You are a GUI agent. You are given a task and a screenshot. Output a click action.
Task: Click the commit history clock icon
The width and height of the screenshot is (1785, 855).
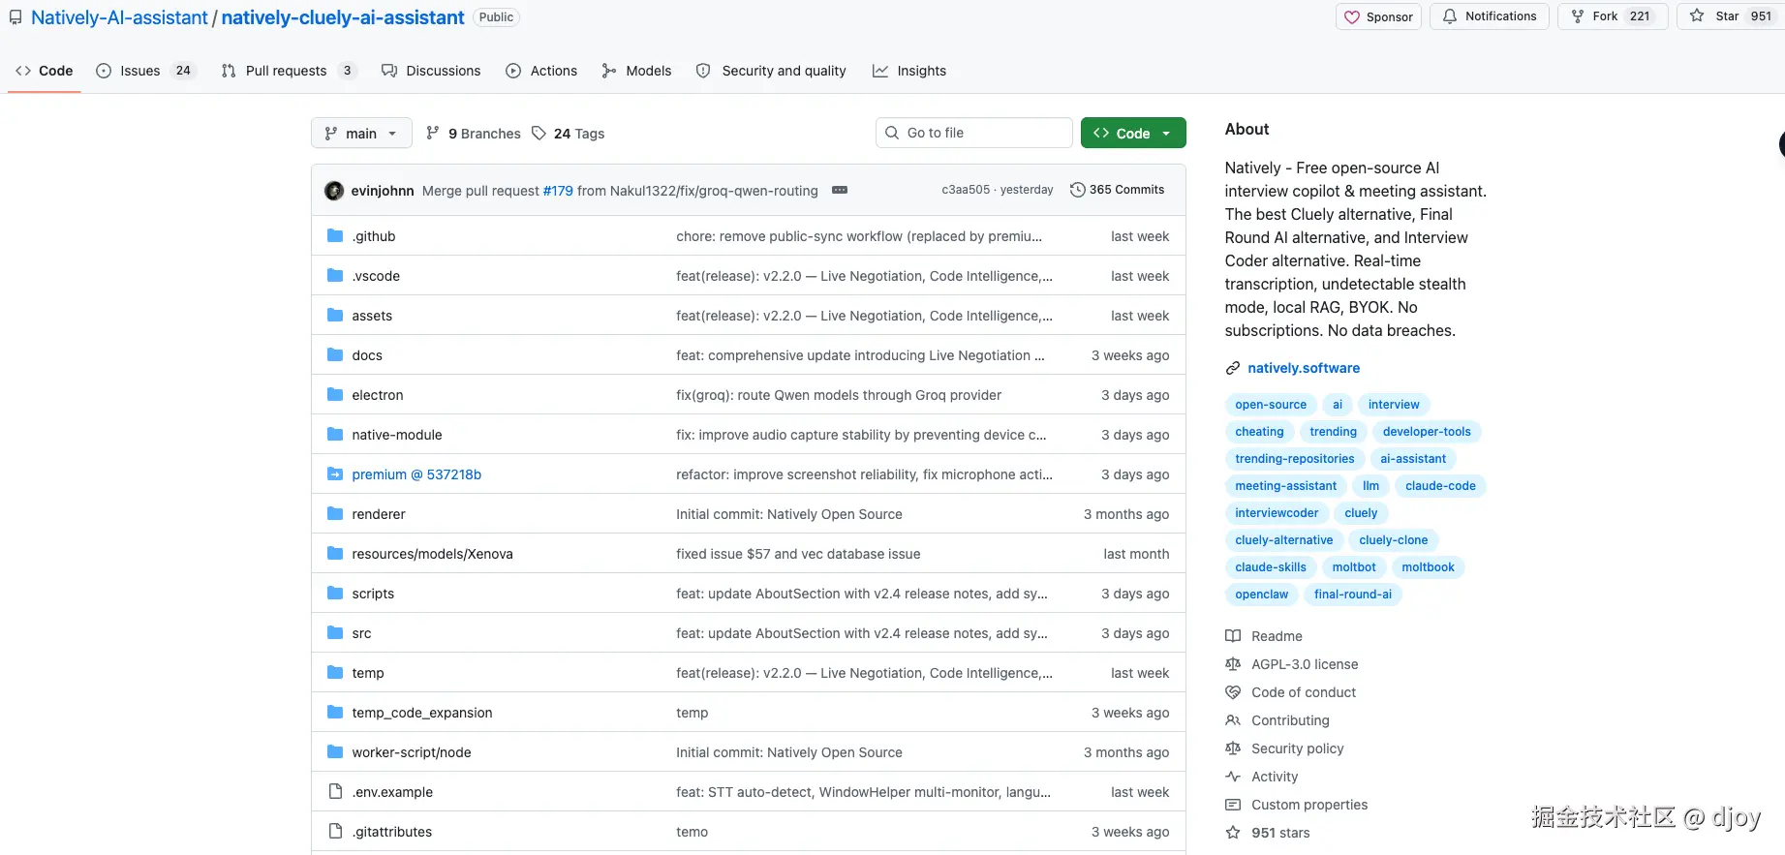coord(1077,190)
